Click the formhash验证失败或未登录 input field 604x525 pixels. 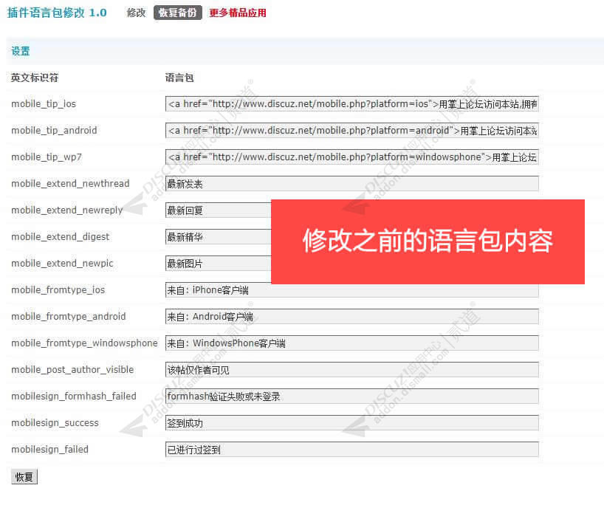tap(351, 396)
